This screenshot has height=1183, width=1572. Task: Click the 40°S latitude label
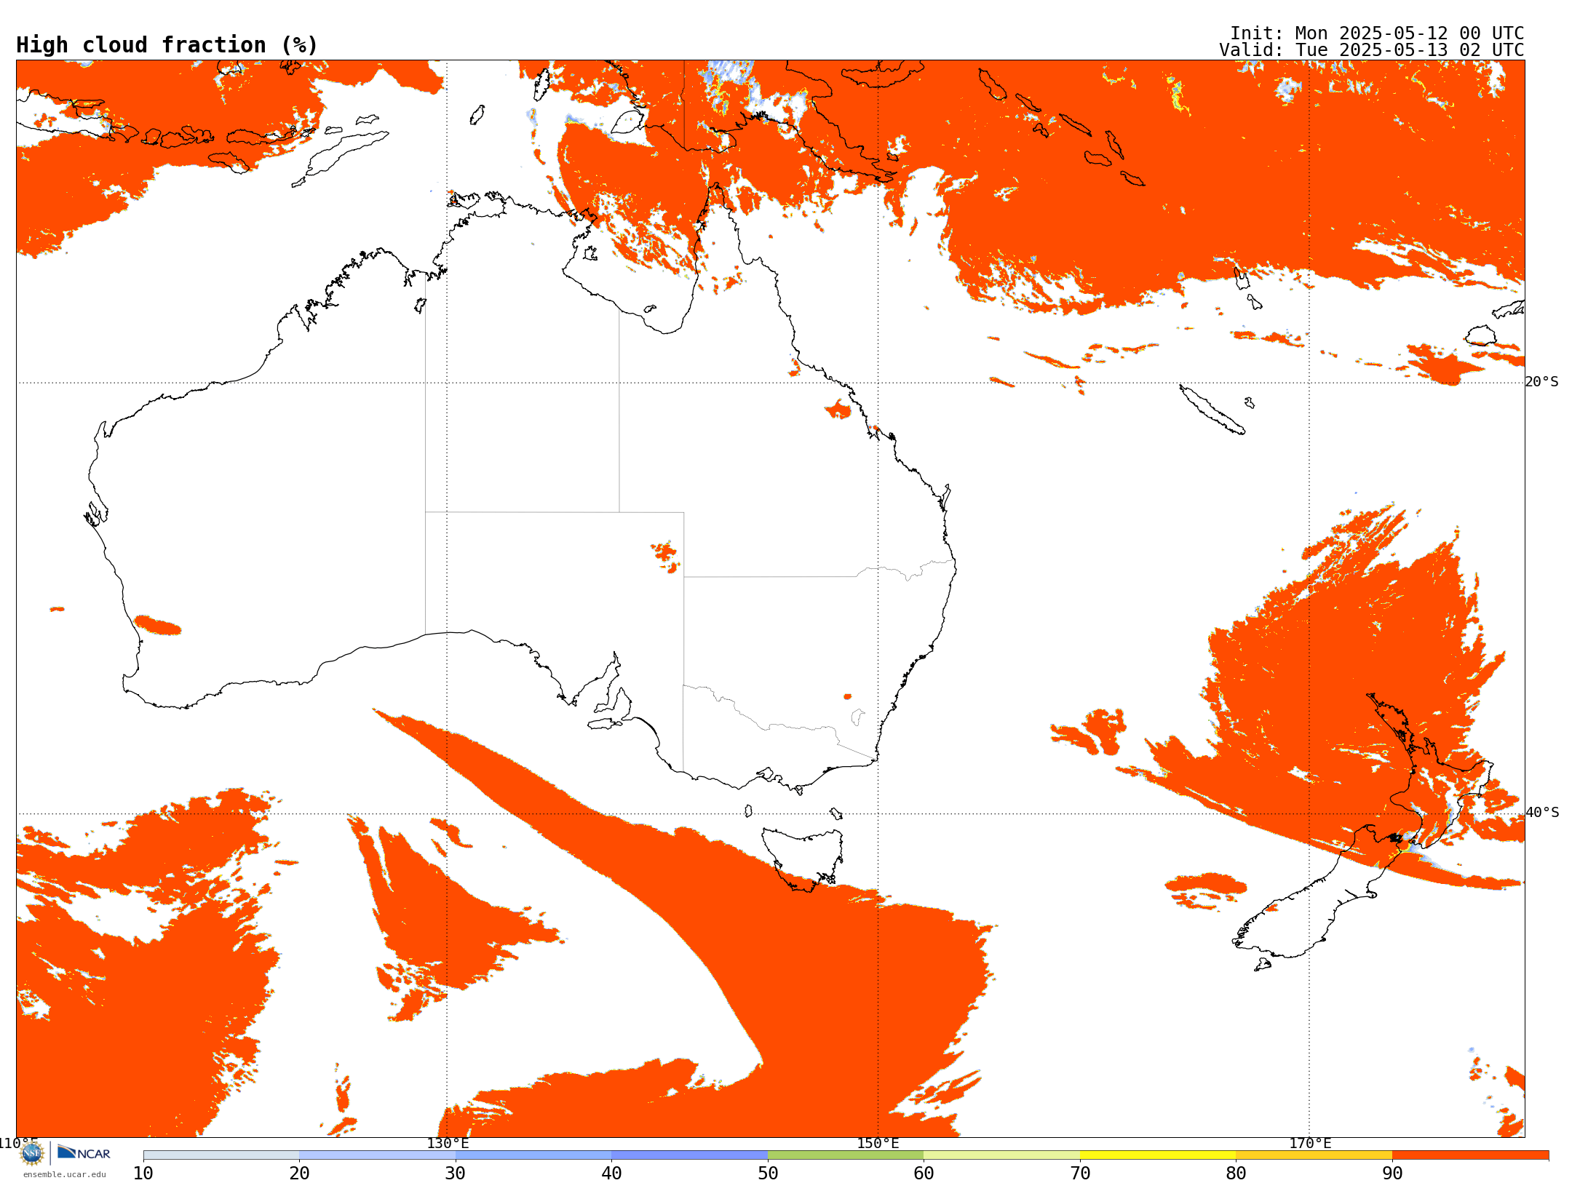coord(1542,813)
